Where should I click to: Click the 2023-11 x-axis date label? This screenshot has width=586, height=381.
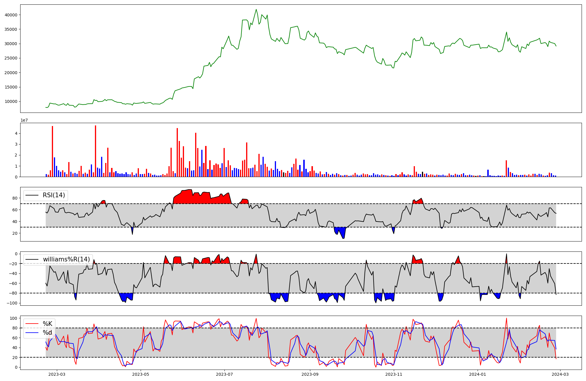click(x=393, y=374)
